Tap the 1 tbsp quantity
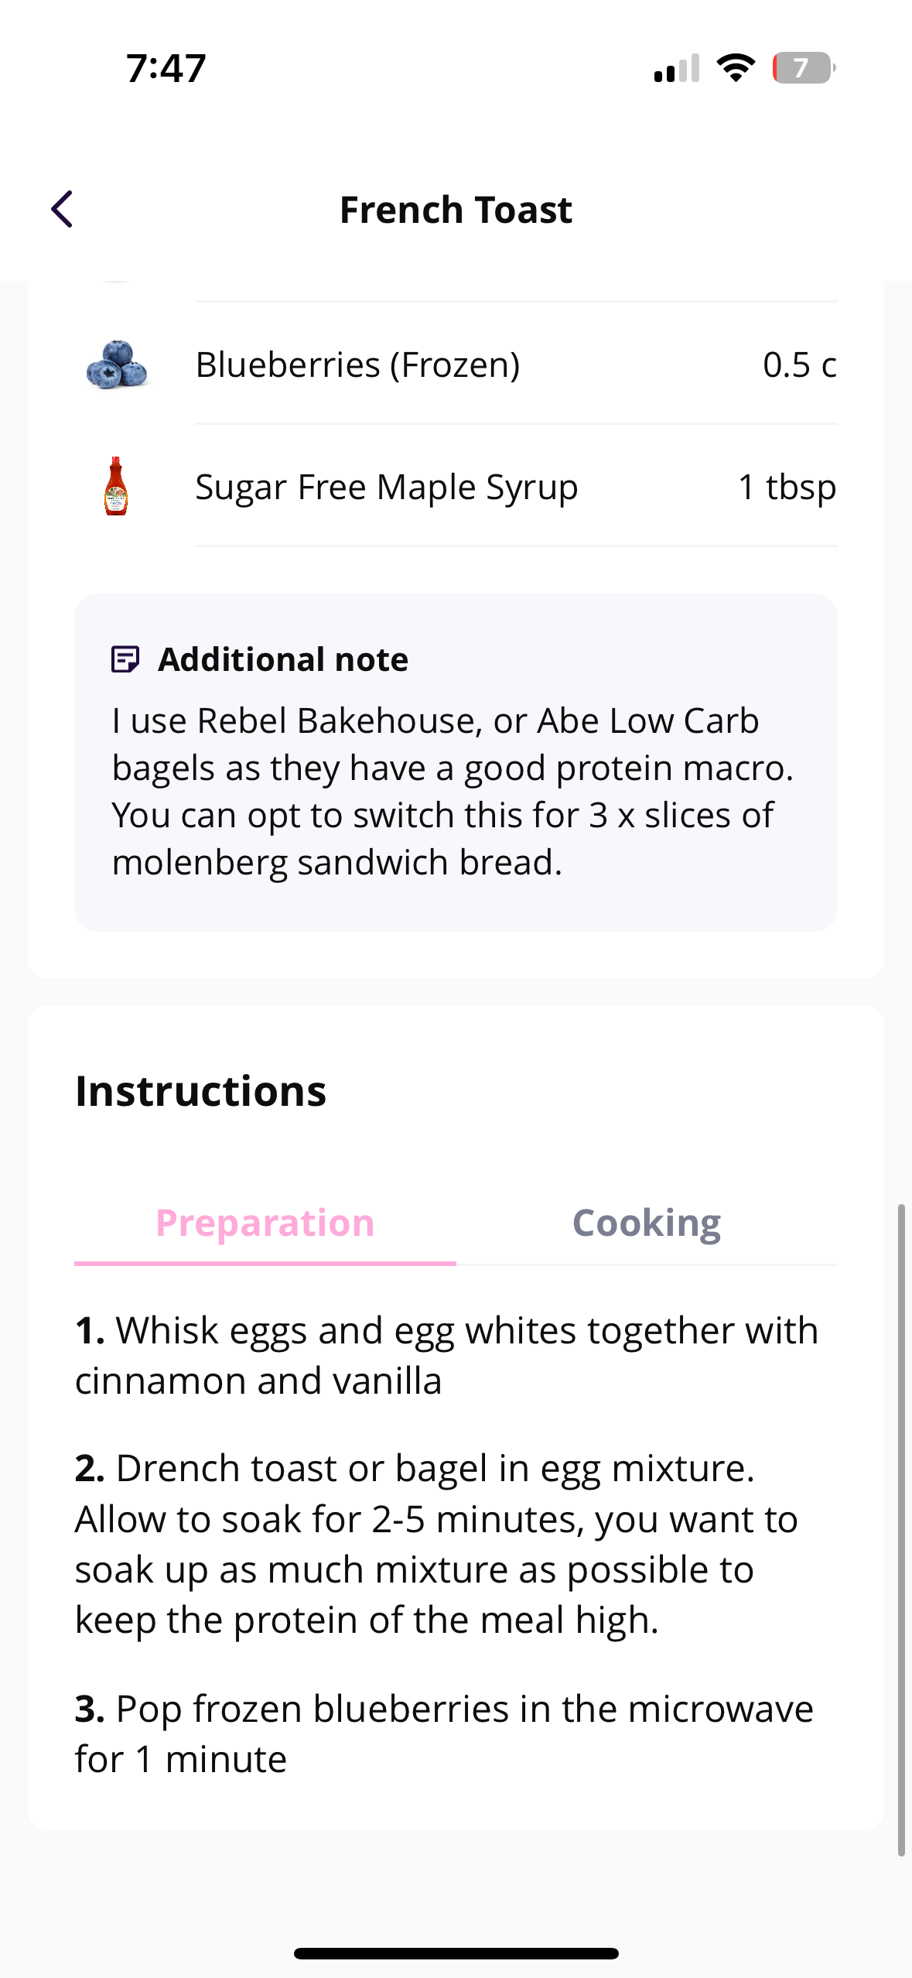This screenshot has height=1978, width=912. 787,487
